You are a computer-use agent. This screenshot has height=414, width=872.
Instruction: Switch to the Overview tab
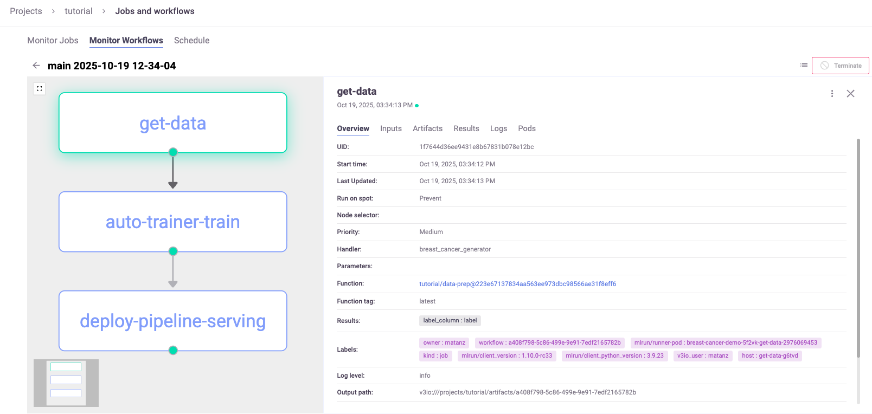[x=353, y=128]
